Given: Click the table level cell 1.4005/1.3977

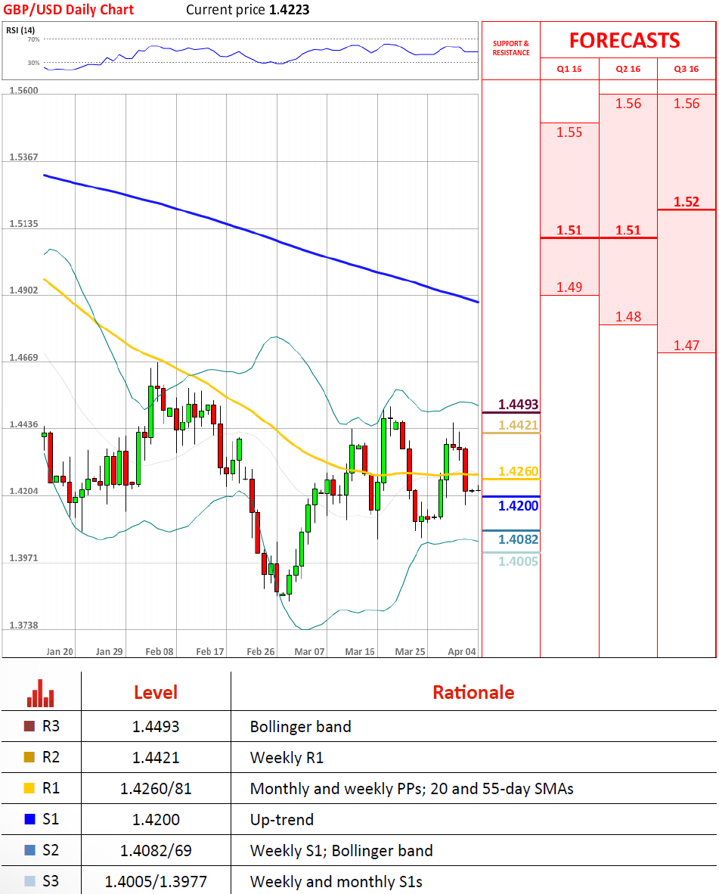Looking at the screenshot, I should click(156, 881).
